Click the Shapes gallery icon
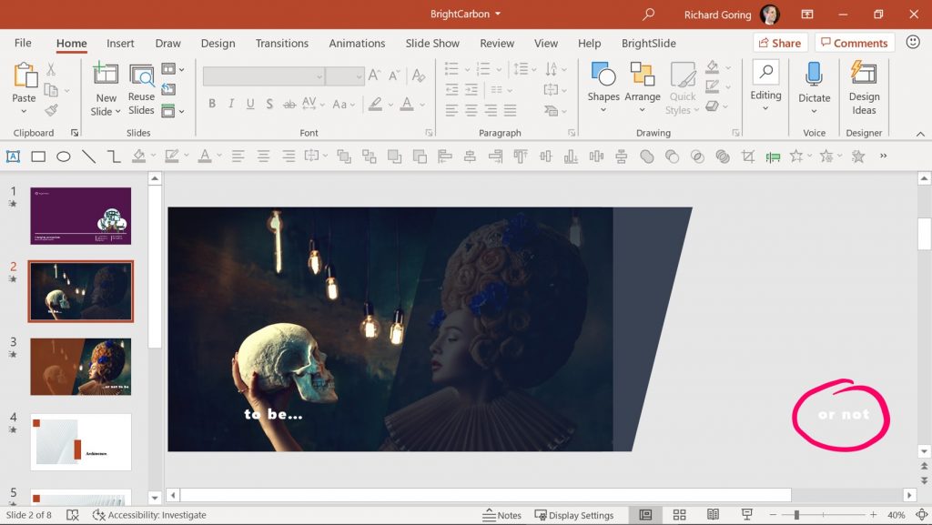This screenshot has width=932, height=525. (x=603, y=74)
